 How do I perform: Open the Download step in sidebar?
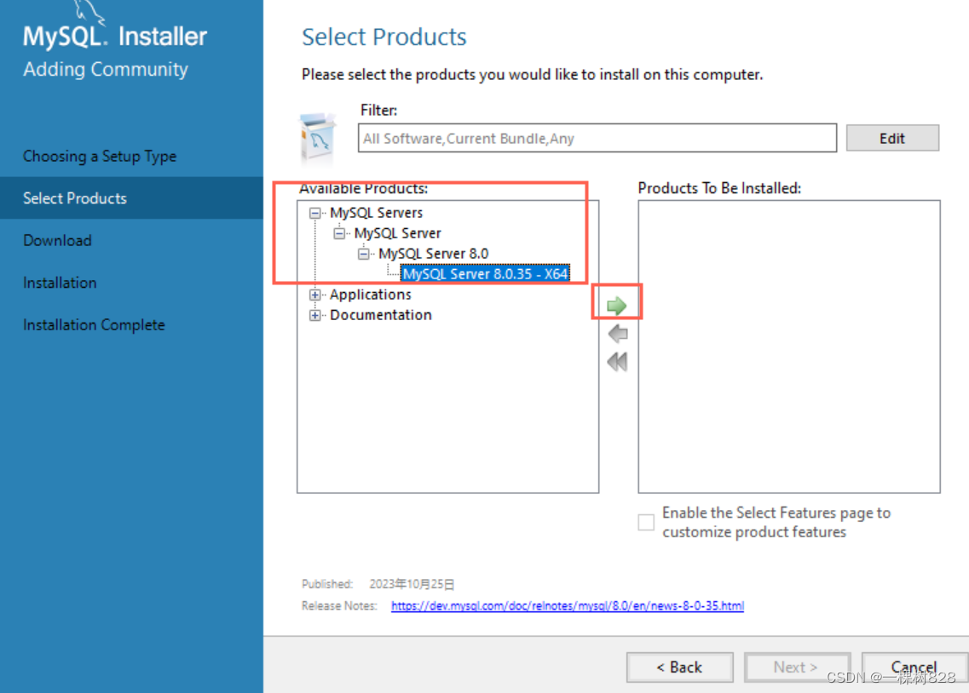click(57, 240)
